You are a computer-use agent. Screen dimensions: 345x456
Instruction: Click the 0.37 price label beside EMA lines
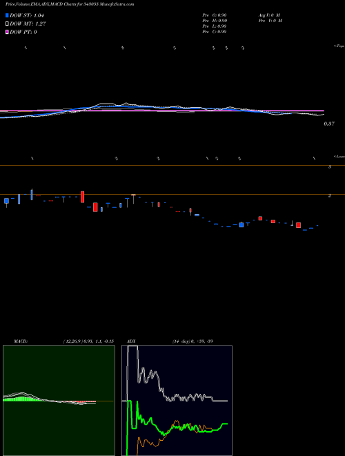click(329, 124)
